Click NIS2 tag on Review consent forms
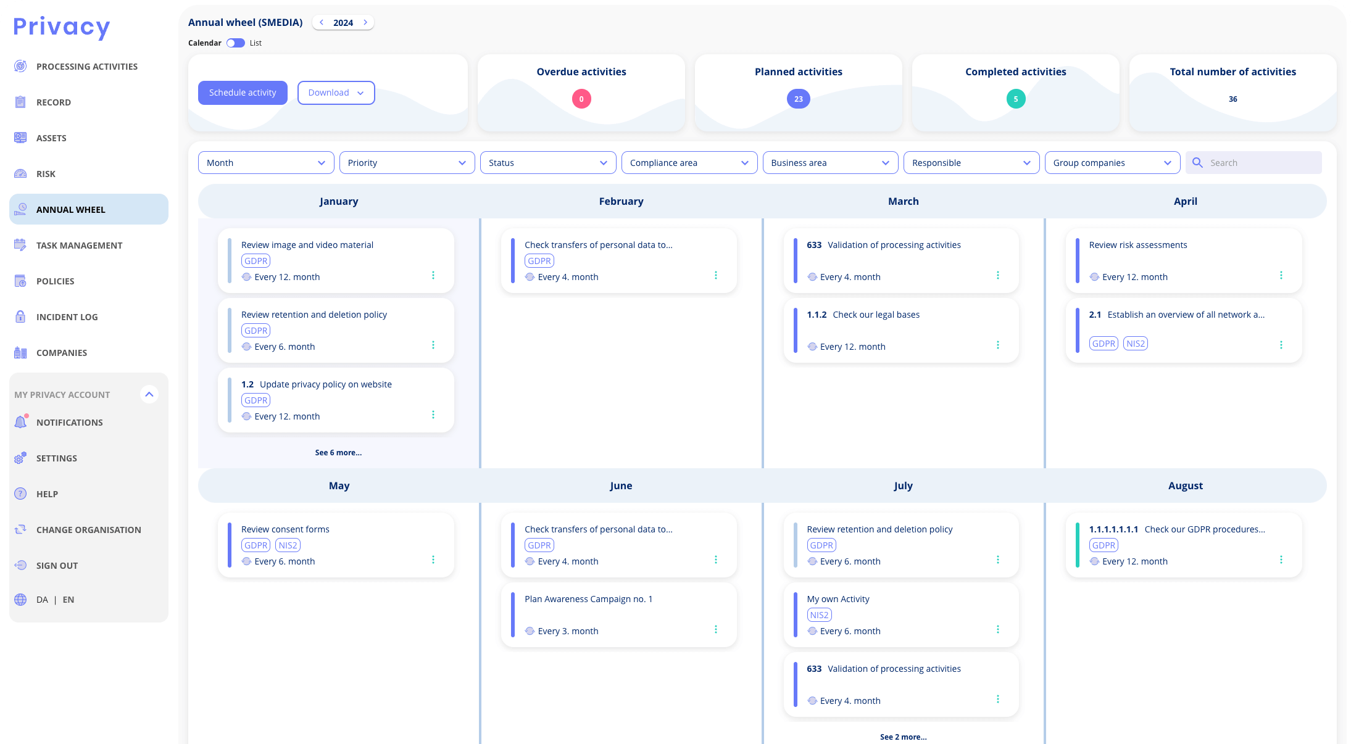Image resolution: width=1351 pixels, height=744 pixels. (x=288, y=545)
